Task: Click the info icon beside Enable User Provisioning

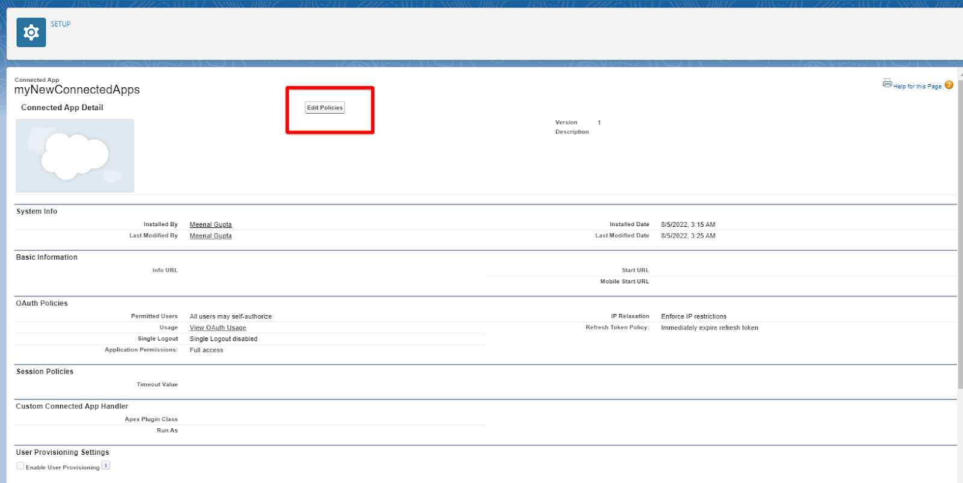Action: pos(106,465)
